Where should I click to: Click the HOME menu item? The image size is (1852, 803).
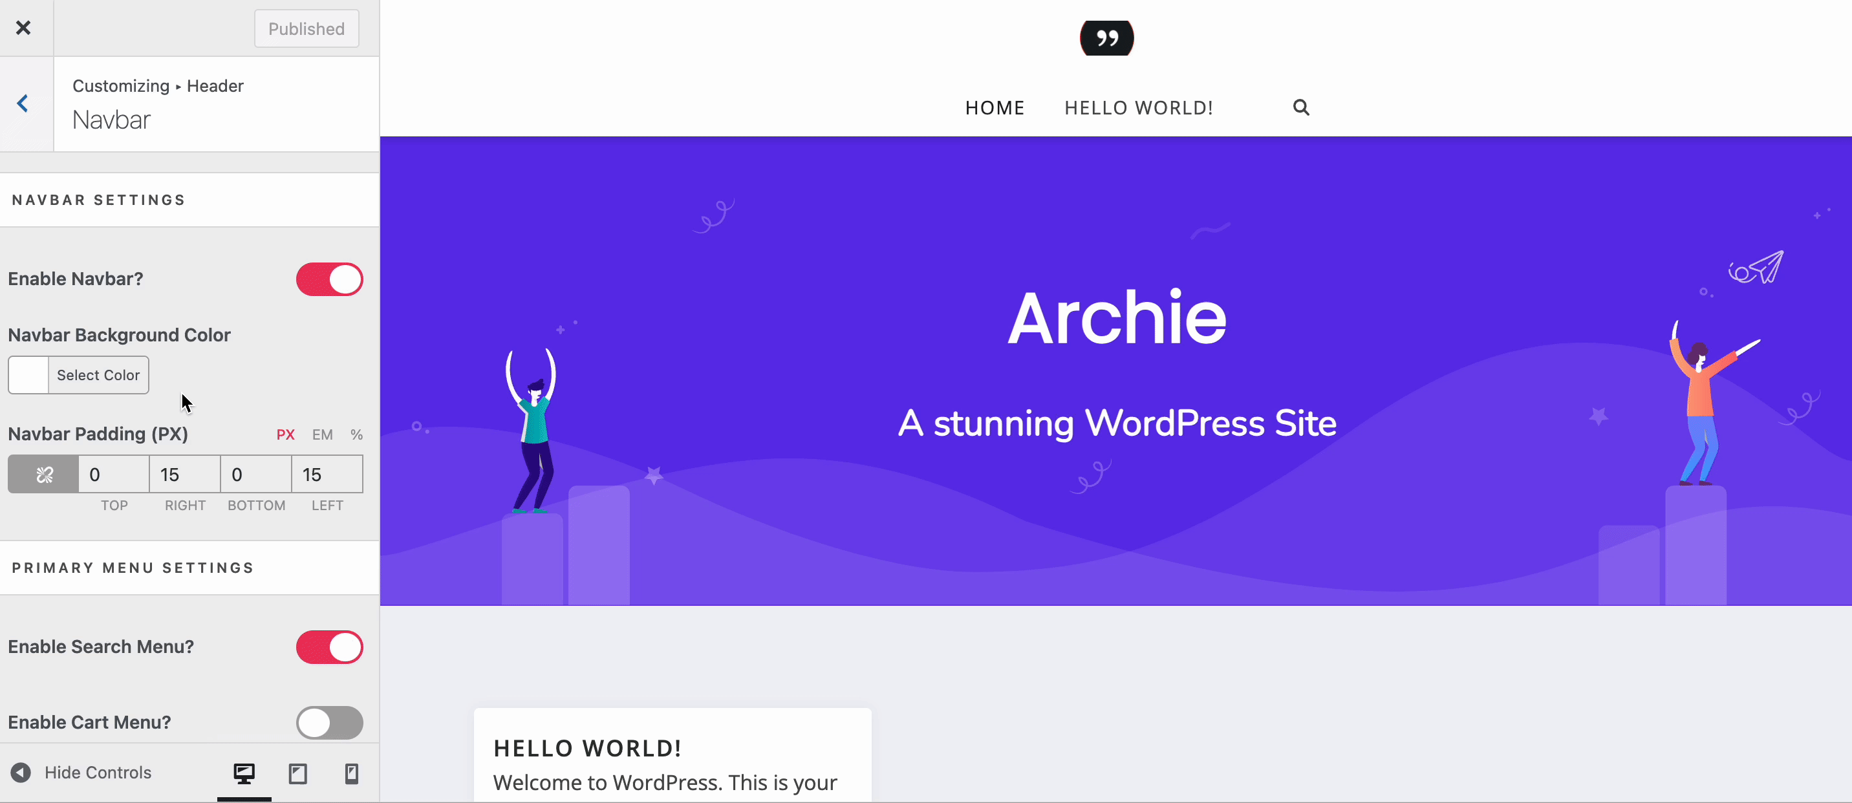point(995,107)
